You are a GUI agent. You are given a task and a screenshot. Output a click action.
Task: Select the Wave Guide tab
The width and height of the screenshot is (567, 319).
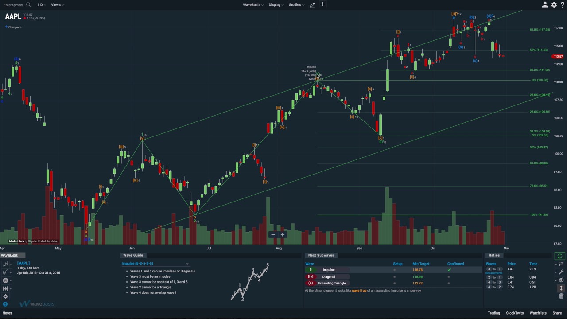pyautogui.click(x=133, y=255)
